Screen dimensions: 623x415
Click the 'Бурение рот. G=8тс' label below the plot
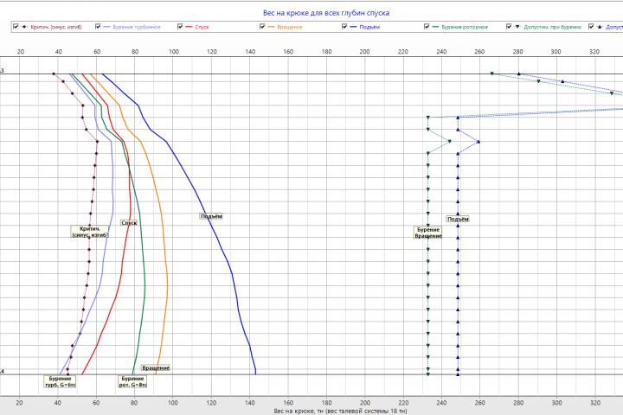click(132, 381)
